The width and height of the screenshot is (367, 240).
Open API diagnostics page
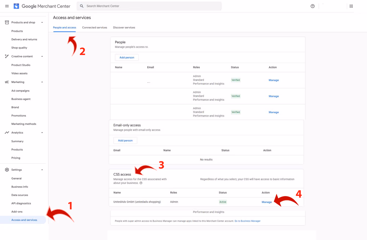[x=21, y=203]
